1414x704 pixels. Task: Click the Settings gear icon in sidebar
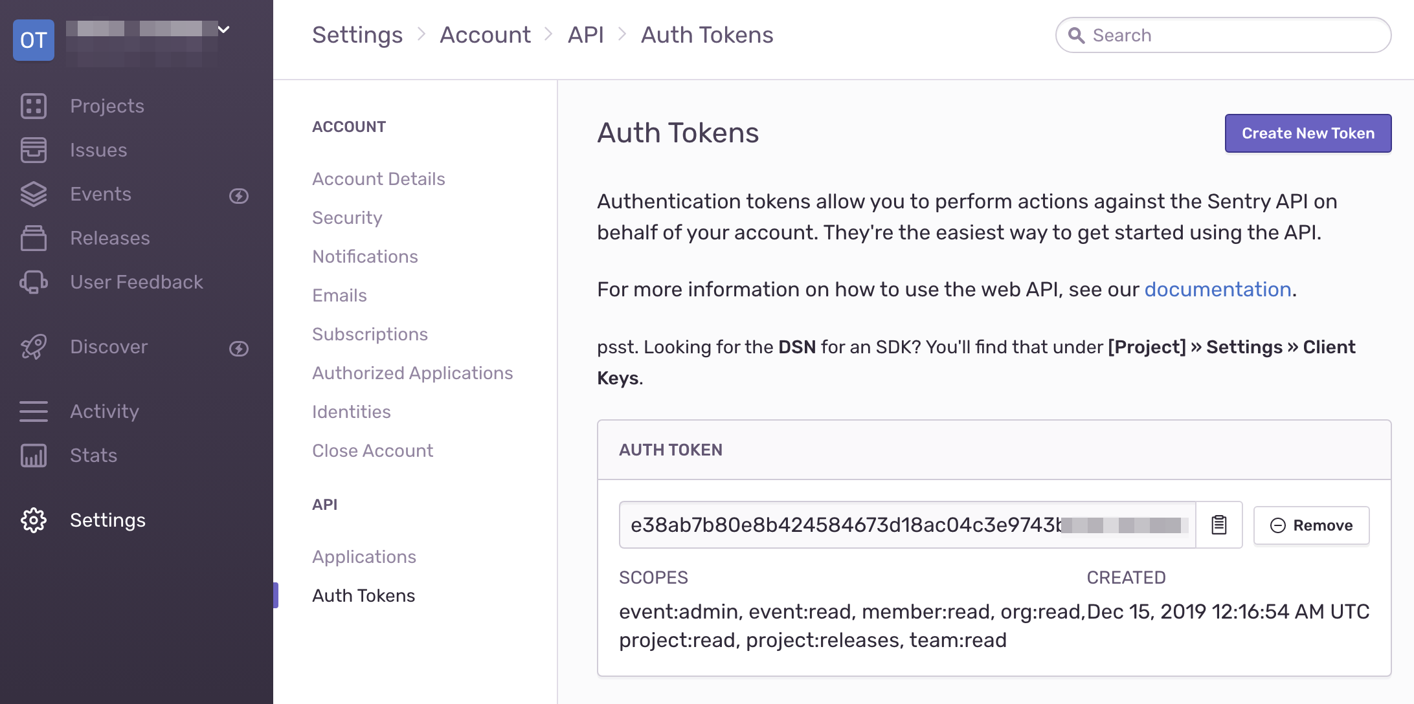pyautogui.click(x=34, y=520)
